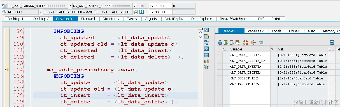The width and height of the screenshot is (340, 107).
Task: Click the <LT_OBJECT_IDS> variable cell
Action: tap(250, 78)
